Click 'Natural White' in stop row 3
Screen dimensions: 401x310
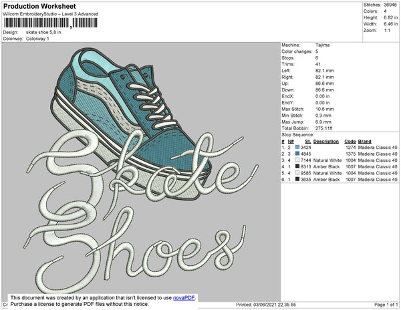click(327, 160)
